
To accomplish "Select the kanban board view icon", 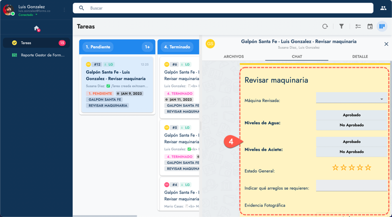I will (382, 26).
